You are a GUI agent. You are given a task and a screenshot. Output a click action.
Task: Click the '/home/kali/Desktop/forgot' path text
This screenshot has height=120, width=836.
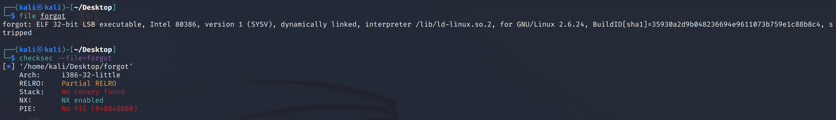(x=76, y=66)
